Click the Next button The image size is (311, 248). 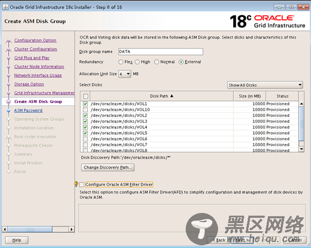pyautogui.click(x=242, y=240)
